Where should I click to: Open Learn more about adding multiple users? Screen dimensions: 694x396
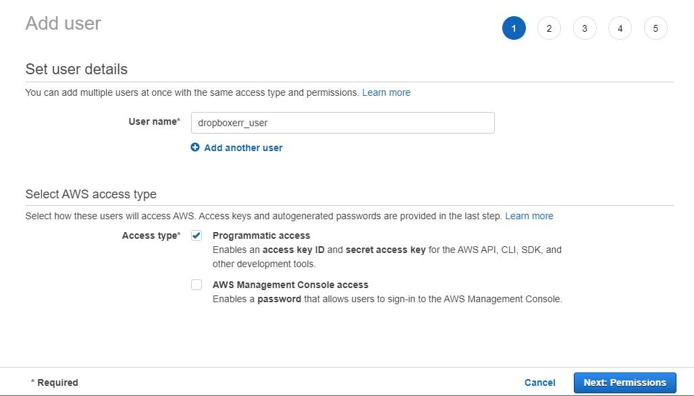pos(386,92)
